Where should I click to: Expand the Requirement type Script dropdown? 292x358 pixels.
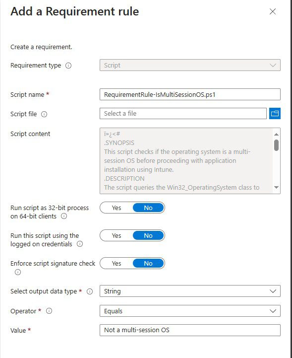click(190, 65)
